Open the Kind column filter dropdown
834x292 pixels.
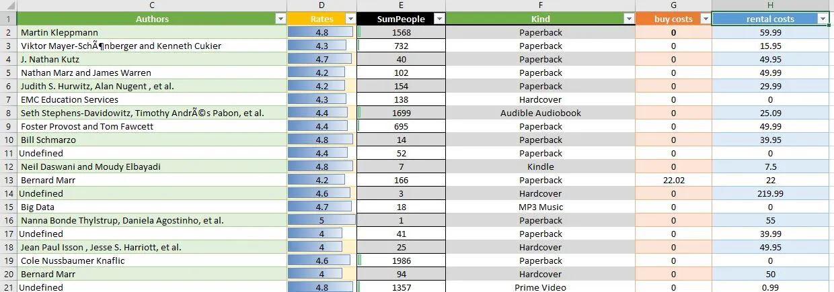coord(628,19)
